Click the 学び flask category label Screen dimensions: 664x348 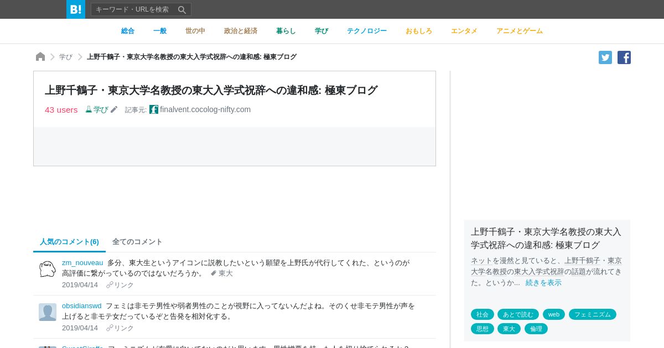point(97,109)
